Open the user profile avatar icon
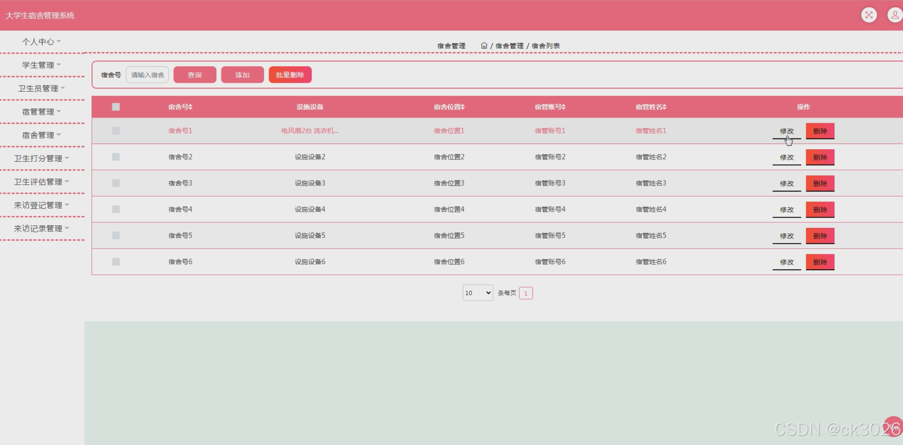The width and height of the screenshot is (903, 445). tap(895, 15)
